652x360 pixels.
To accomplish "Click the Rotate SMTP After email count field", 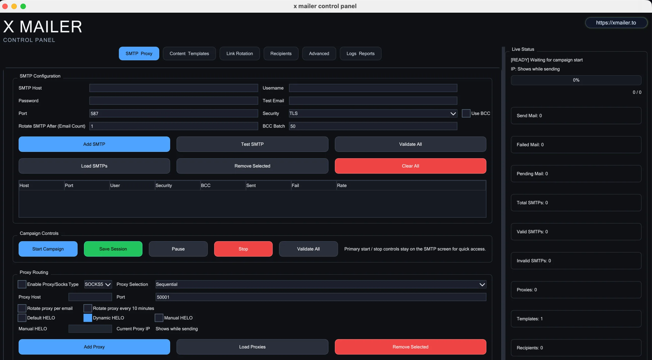I will (173, 126).
